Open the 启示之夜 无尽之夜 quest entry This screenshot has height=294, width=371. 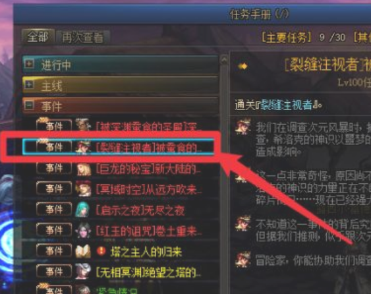(140, 210)
